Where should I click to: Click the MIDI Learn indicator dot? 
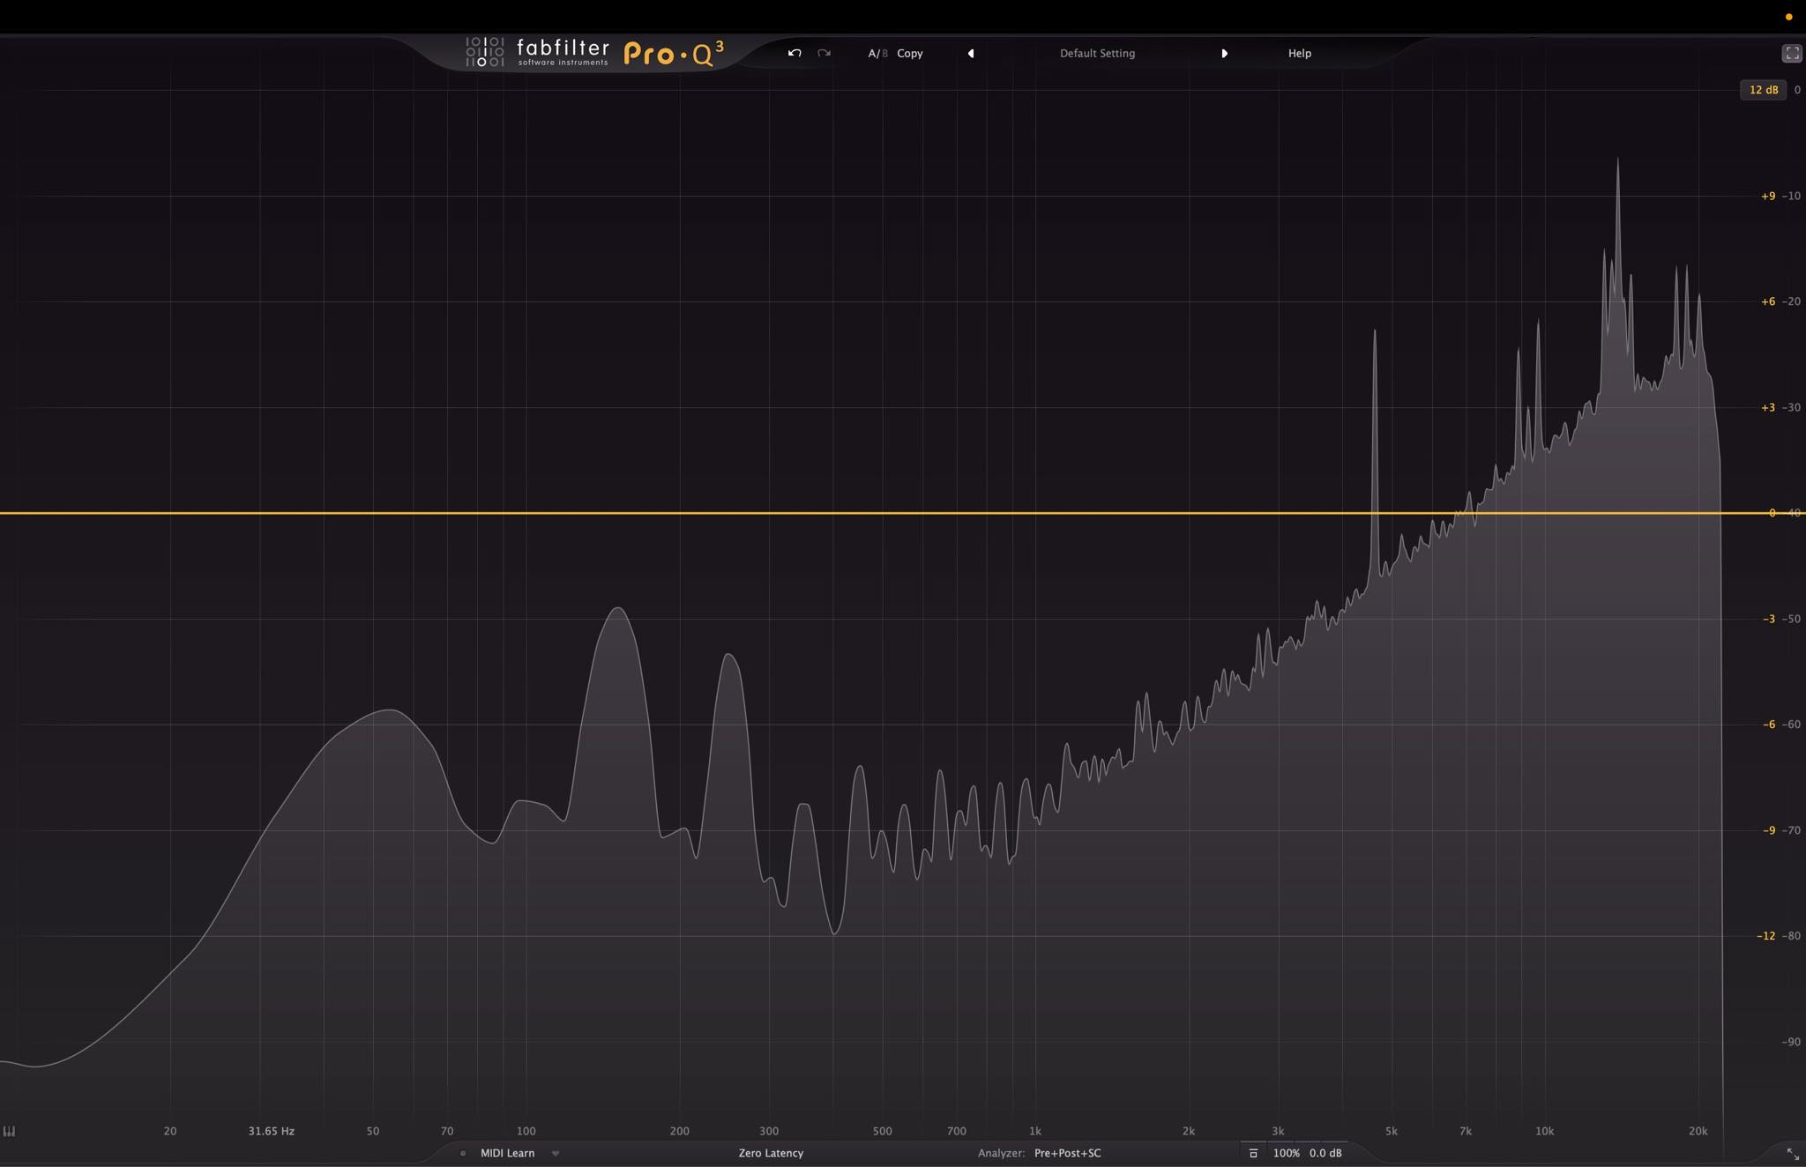pos(463,1153)
